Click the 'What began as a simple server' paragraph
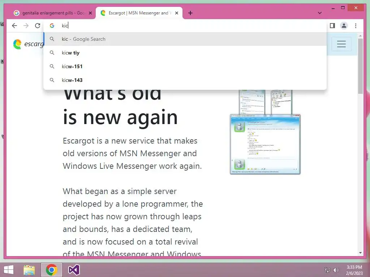 click(x=133, y=223)
